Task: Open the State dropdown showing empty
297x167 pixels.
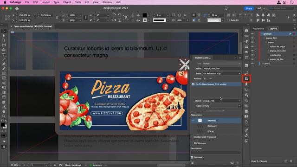Action: pyautogui.click(x=222, y=106)
